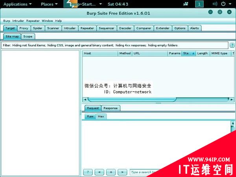Switch to the Alerts tab

pyautogui.click(x=194, y=28)
